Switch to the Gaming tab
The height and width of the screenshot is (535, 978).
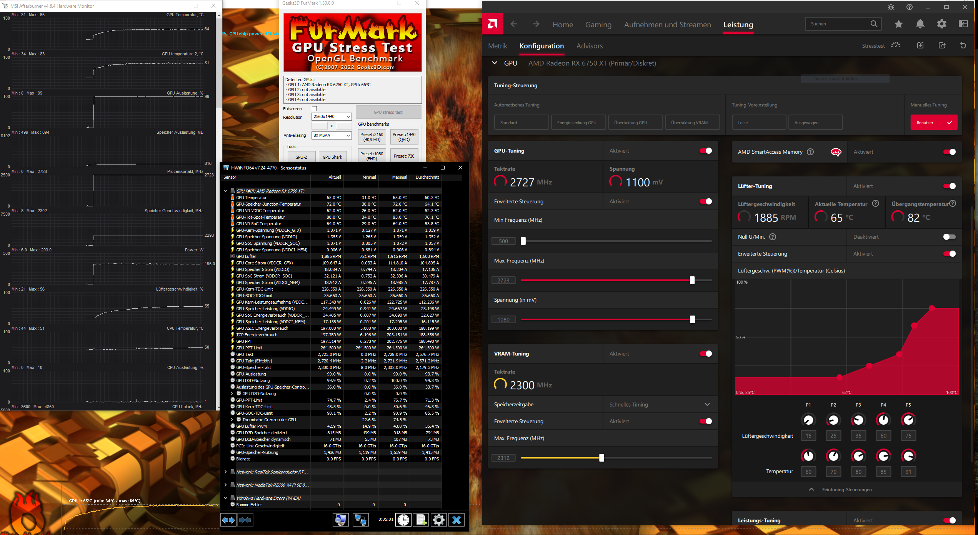(x=598, y=25)
